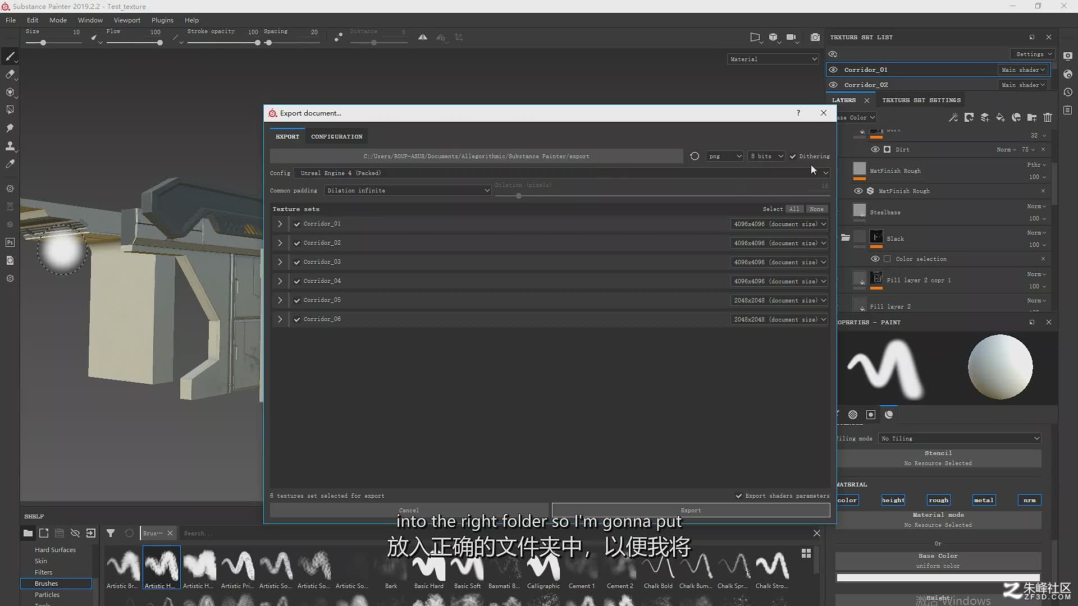The height and width of the screenshot is (606, 1078).
Task: Open Corridor_06 size dropdown
Action: 779,319
